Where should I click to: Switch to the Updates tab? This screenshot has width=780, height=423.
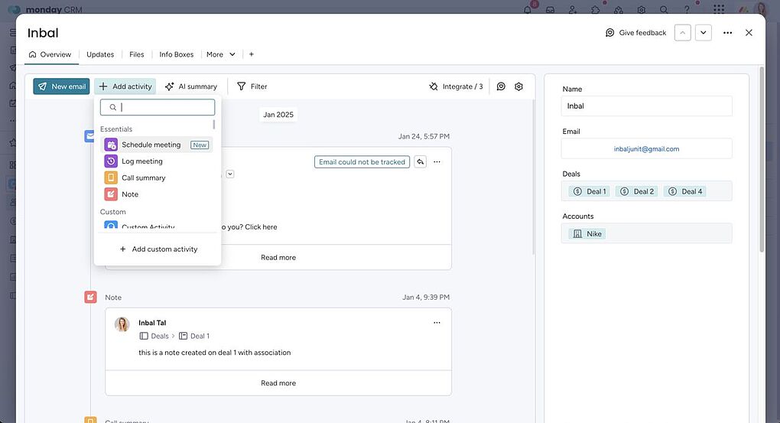(100, 54)
